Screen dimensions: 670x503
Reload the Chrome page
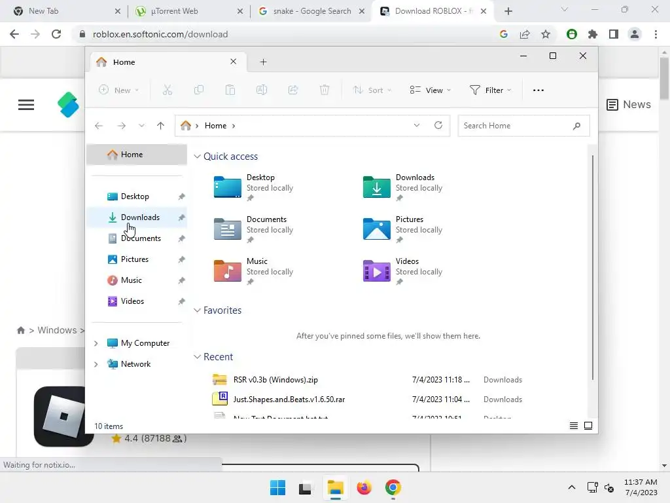tap(56, 34)
